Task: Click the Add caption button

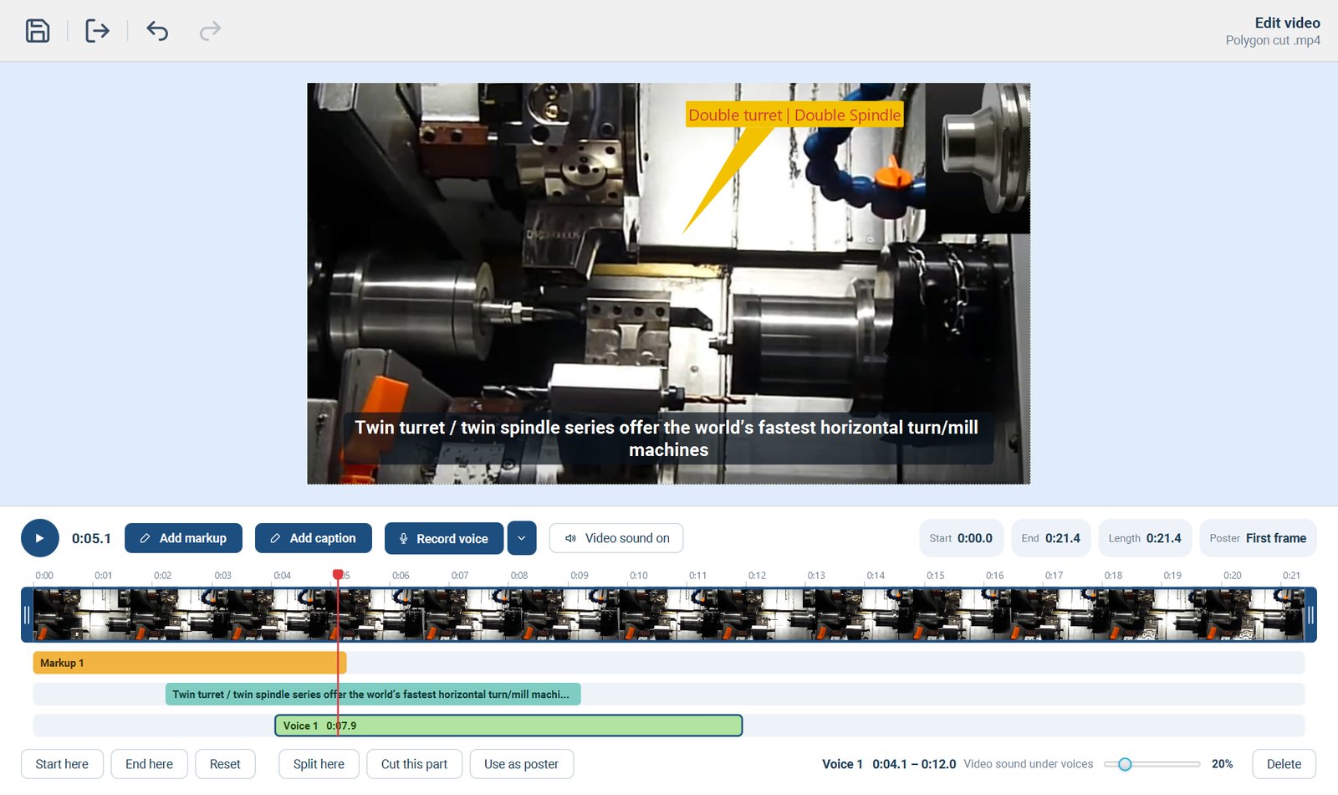Action: point(313,538)
